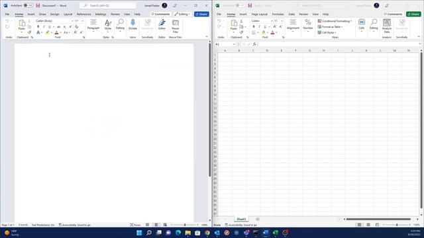
Task: Select Print Layout view in Word
Action: 156,225
